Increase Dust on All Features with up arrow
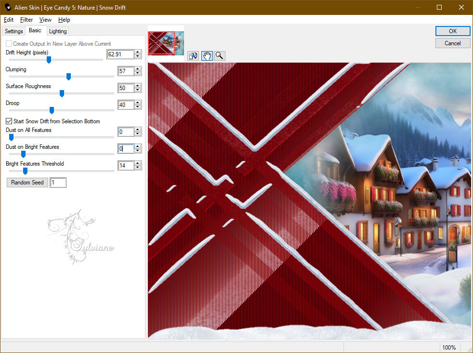 click(x=138, y=130)
